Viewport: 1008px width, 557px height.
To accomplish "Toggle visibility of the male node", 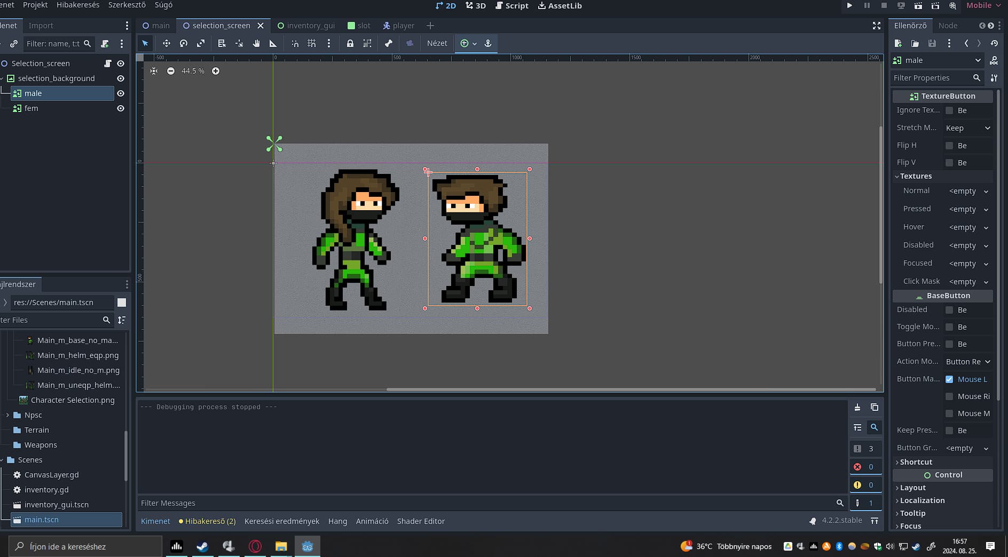I will [121, 93].
